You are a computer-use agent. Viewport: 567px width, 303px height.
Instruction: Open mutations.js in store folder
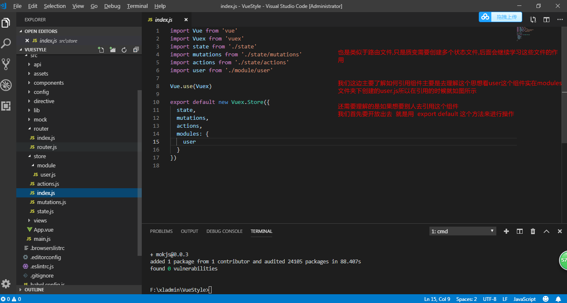point(79,202)
